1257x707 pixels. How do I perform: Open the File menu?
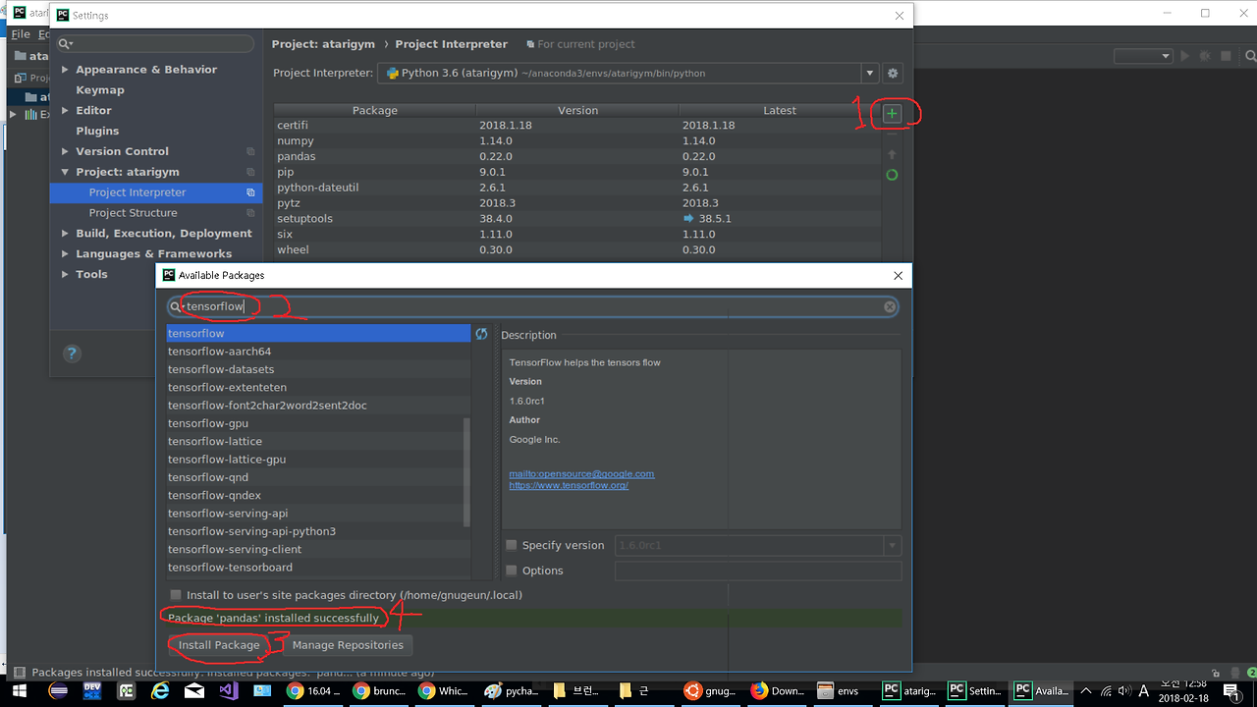(20, 34)
